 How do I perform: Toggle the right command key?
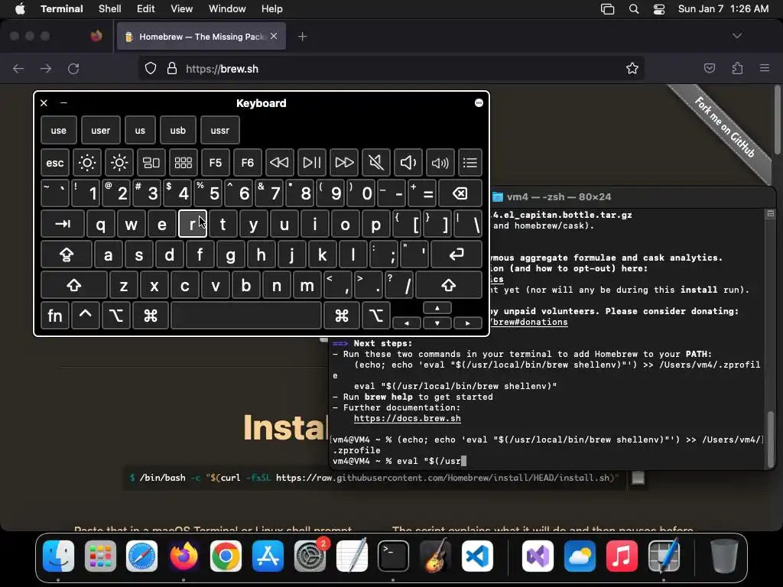pyautogui.click(x=342, y=316)
